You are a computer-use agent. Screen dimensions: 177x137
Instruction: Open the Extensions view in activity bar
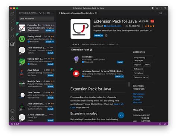(12, 44)
